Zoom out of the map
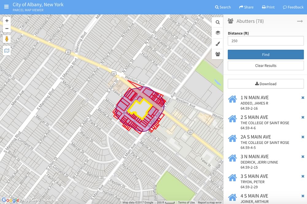Viewport: 307px width, 204px height. 7,28
